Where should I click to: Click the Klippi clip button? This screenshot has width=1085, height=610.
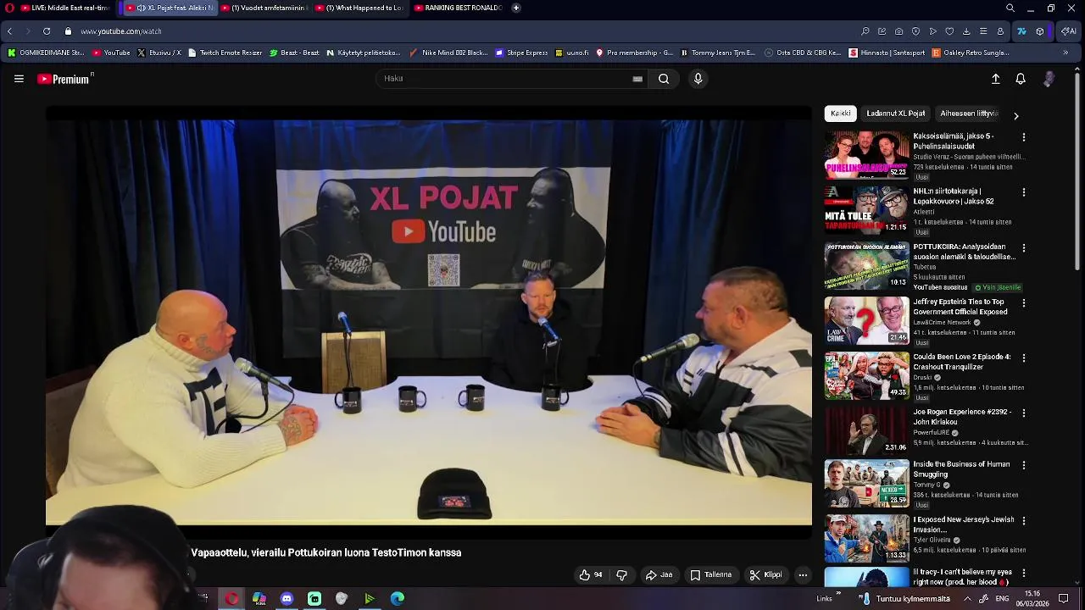click(765, 574)
